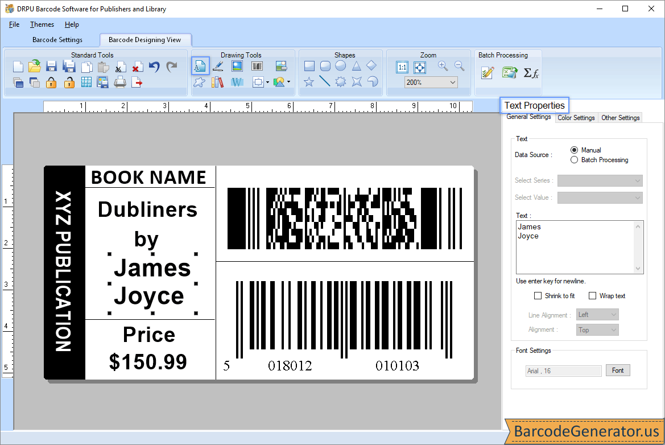Expand the picture shapes tool dropdown arrow
Viewport: 665px width, 445px height.
289,82
